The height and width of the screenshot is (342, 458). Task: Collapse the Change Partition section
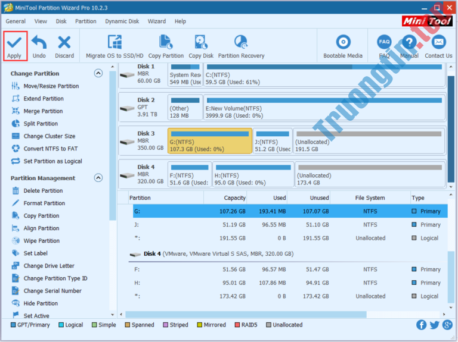(98, 73)
